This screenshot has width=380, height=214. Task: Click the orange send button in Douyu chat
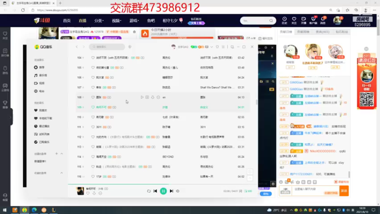click(x=344, y=191)
